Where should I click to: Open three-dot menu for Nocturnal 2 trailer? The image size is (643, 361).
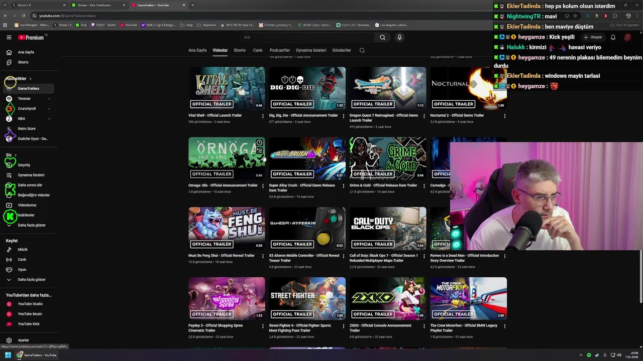point(505,116)
